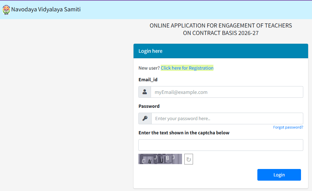Viewport: 312px width, 191px height.
Task: Select the password entry field
Action: (226, 118)
